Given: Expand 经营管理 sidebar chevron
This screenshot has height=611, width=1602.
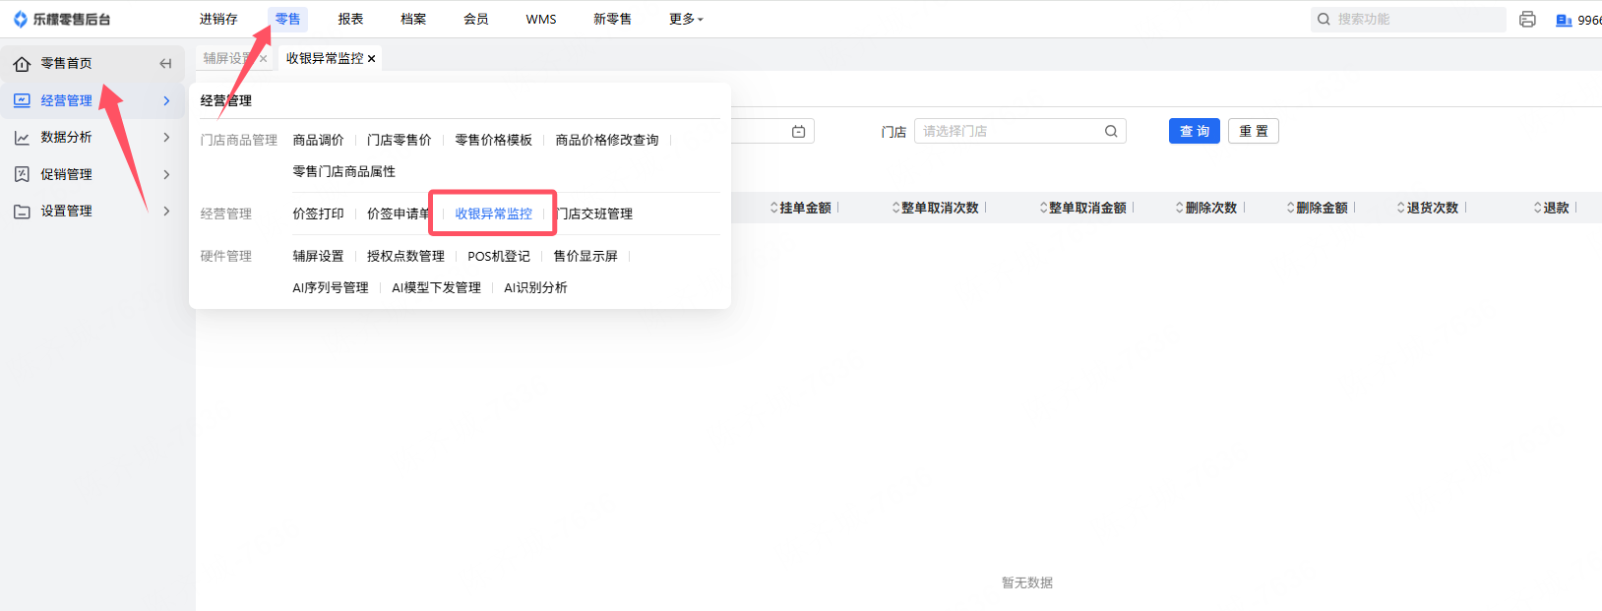Looking at the screenshot, I should (x=166, y=100).
